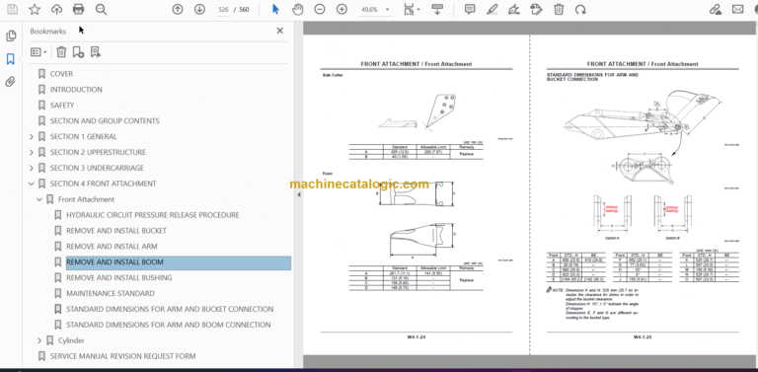
Task: Click the share link icon
Action: tap(715, 9)
